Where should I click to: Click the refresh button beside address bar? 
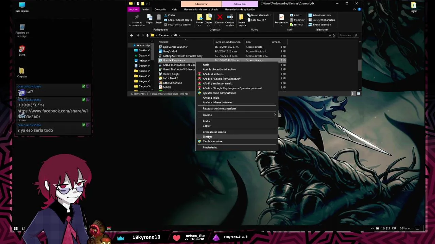[334, 35]
